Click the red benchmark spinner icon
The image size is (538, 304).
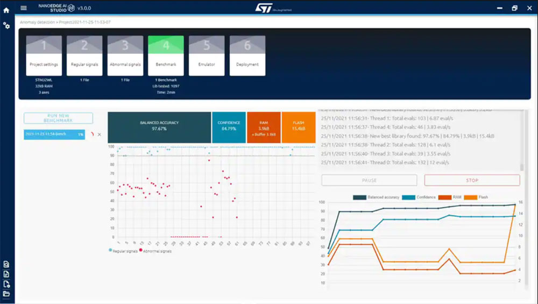(92, 134)
